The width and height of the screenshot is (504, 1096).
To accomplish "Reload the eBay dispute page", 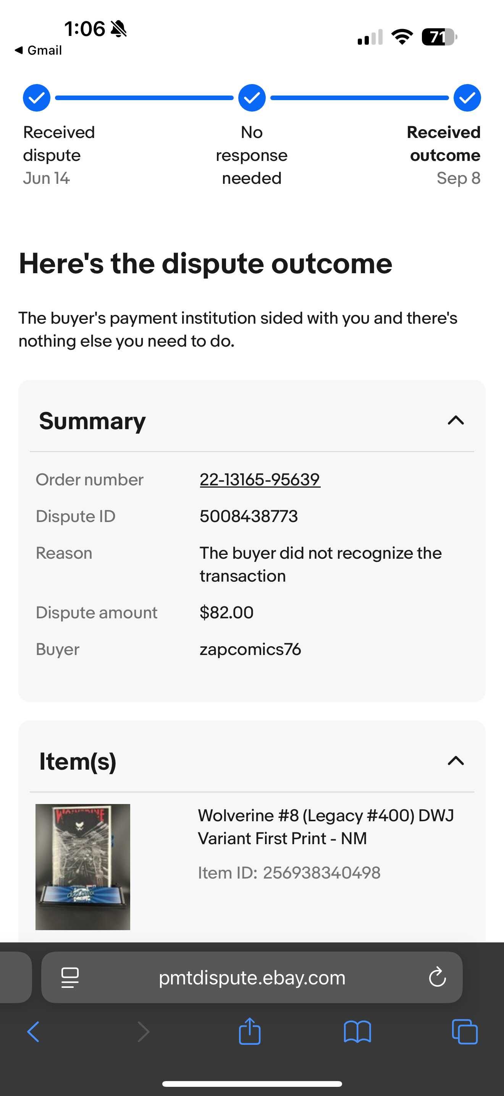I will pos(437,977).
